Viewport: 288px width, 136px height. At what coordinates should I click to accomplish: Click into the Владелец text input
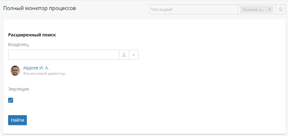(64, 55)
